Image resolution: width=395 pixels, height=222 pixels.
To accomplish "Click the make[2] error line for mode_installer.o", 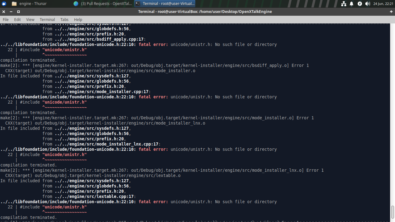I will (x=157, y=118).
